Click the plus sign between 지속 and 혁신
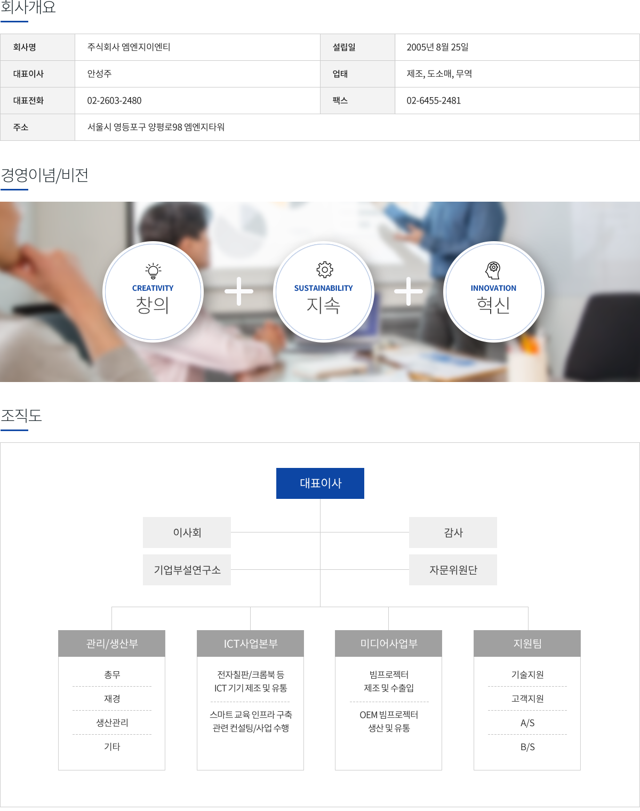This screenshot has height=811, width=640. pos(409,291)
